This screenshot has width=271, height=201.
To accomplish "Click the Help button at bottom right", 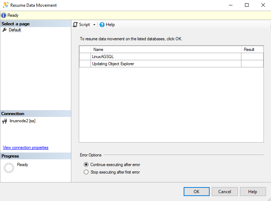I will point(253,191).
